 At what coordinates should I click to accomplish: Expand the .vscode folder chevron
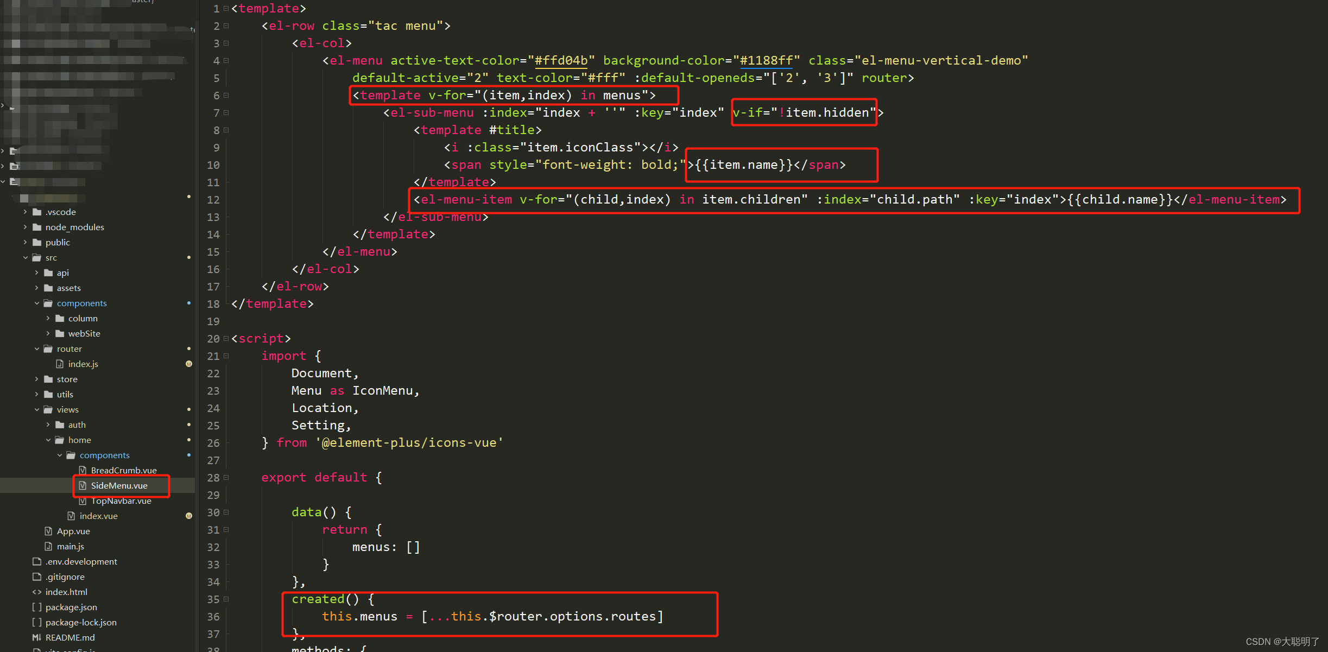click(x=25, y=212)
